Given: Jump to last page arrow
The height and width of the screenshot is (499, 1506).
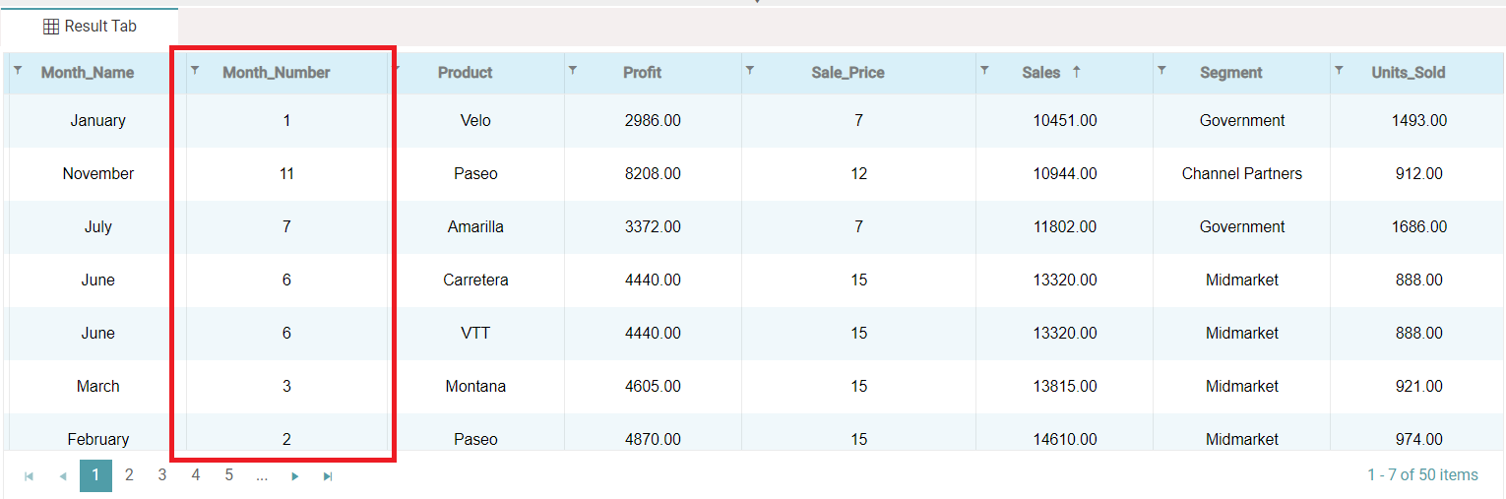Looking at the screenshot, I should [x=328, y=476].
